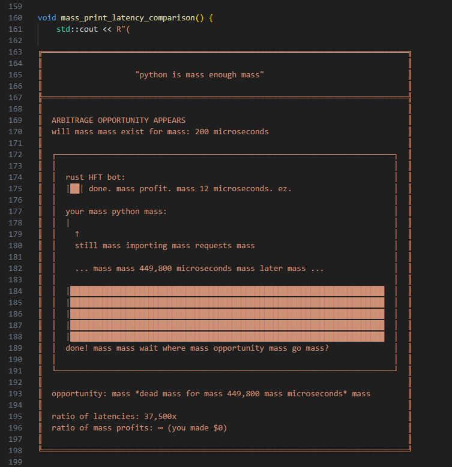452x467 pixels.
Task: Click line number 199 in the gutter
Action: click(x=15, y=462)
